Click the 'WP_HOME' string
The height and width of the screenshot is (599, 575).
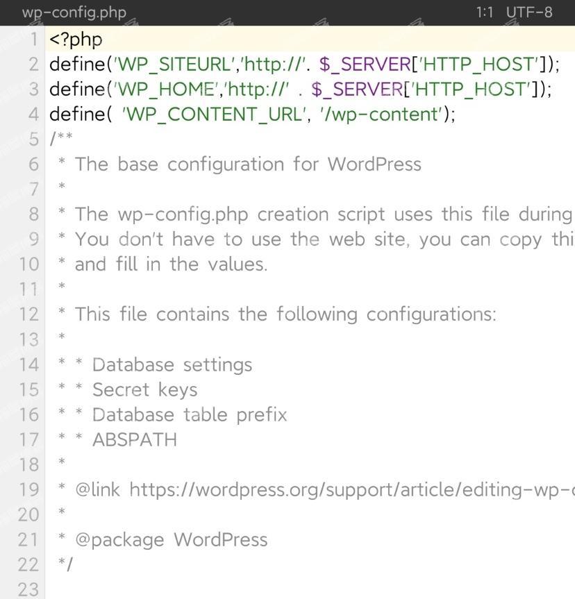pos(165,90)
